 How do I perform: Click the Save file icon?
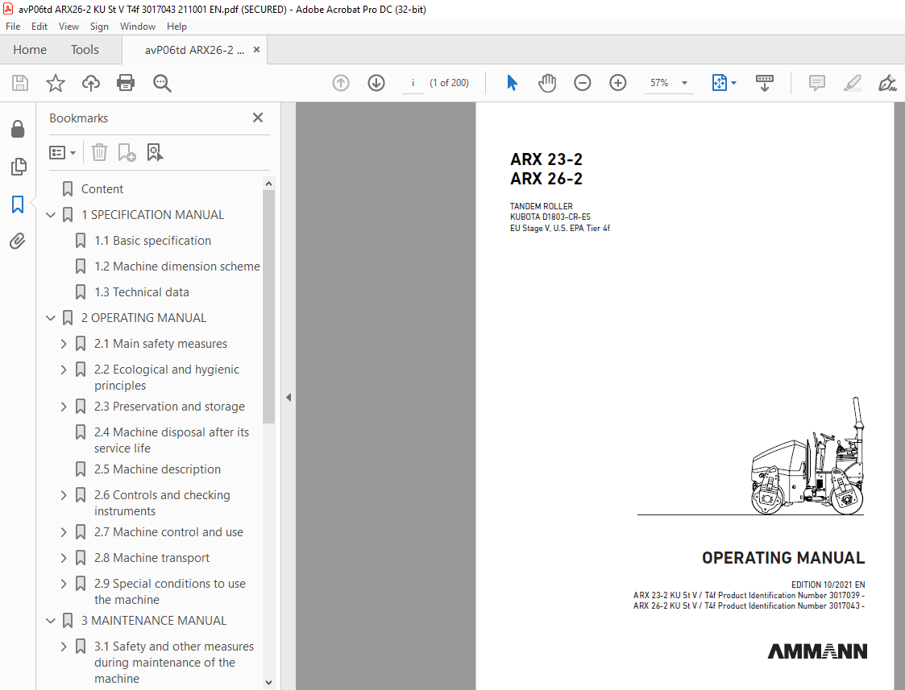coord(20,83)
